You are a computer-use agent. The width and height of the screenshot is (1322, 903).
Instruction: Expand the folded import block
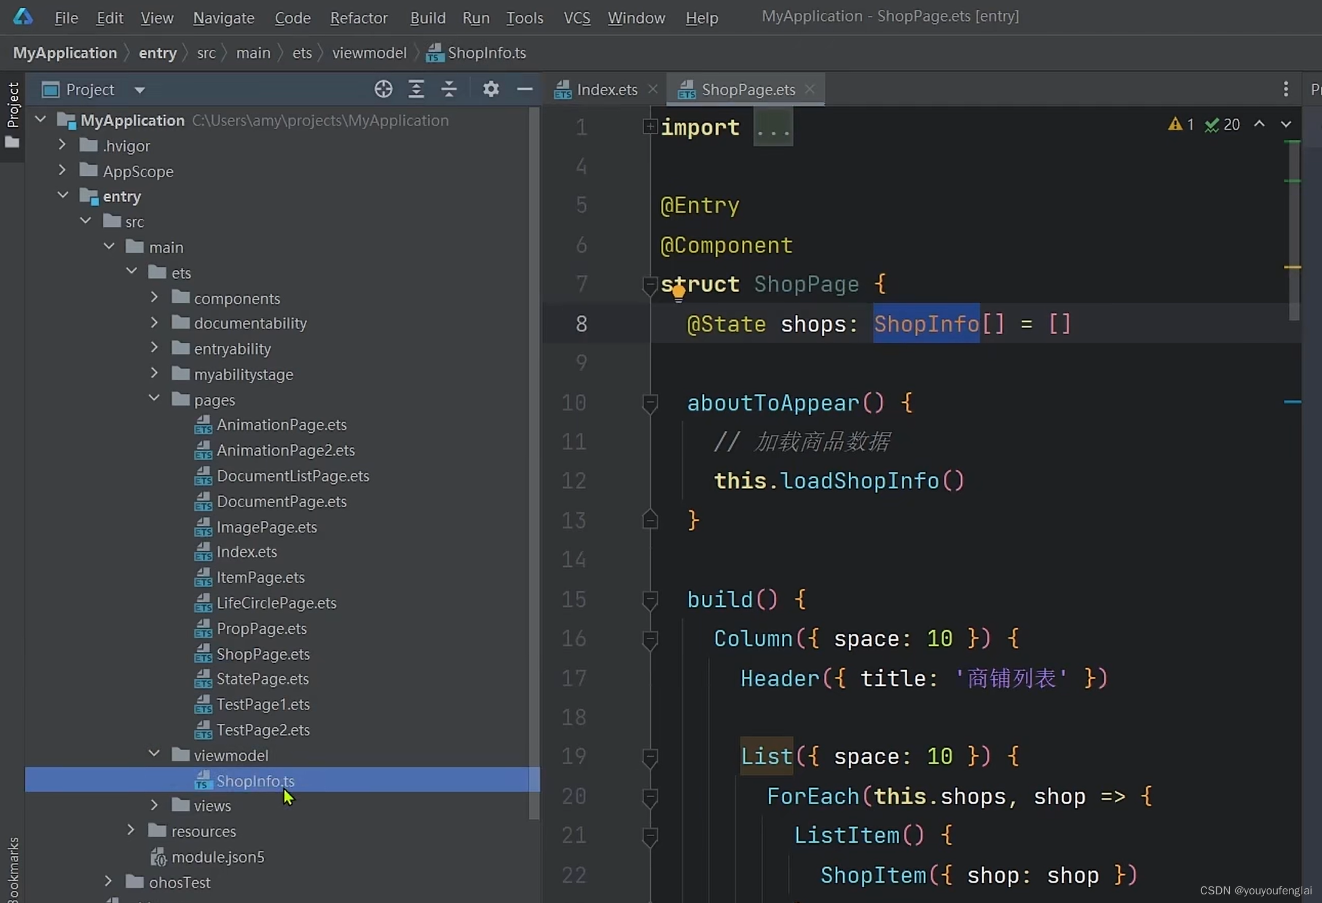(x=650, y=127)
